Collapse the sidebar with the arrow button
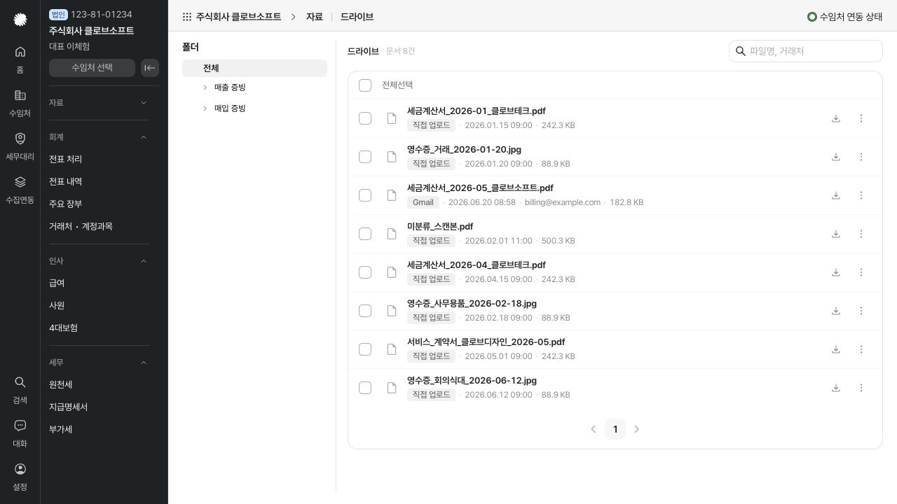The height and width of the screenshot is (504, 897). pos(150,68)
